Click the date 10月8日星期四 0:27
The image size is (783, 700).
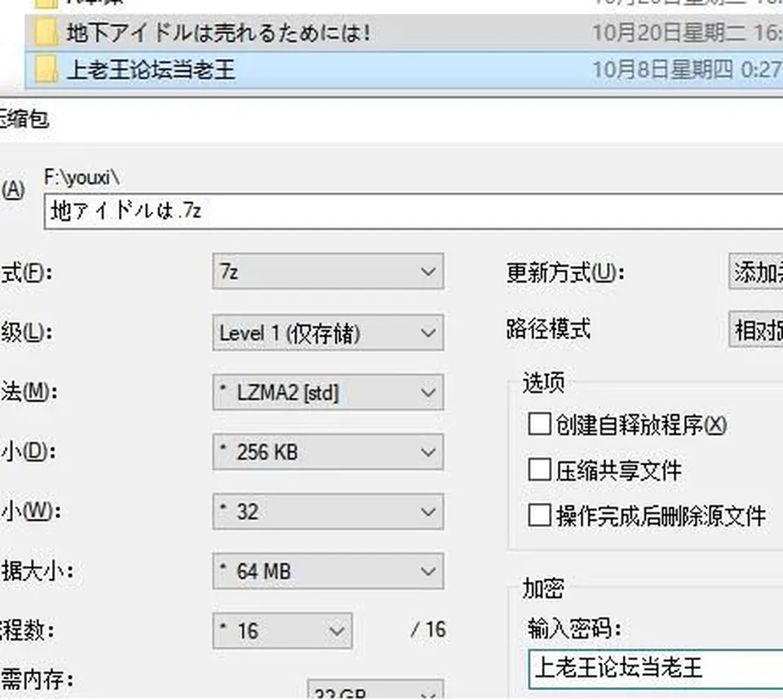point(687,70)
